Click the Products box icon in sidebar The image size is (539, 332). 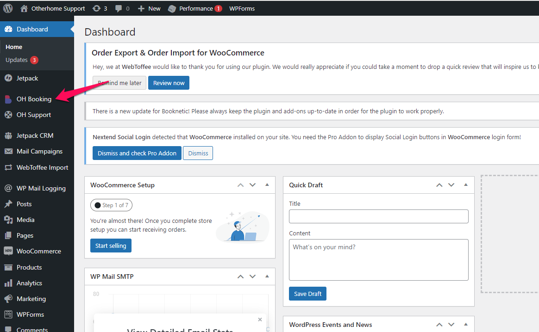pyautogui.click(x=8, y=267)
